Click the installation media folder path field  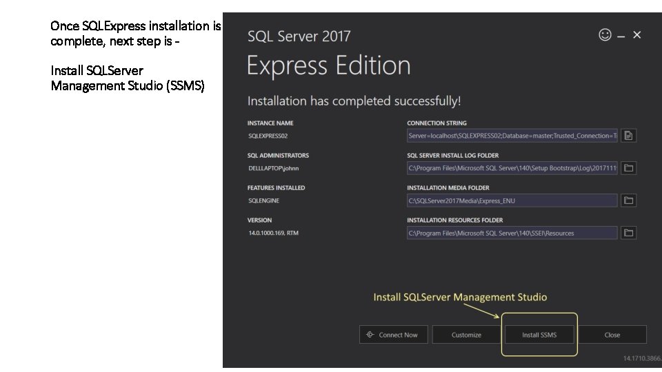click(512, 200)
